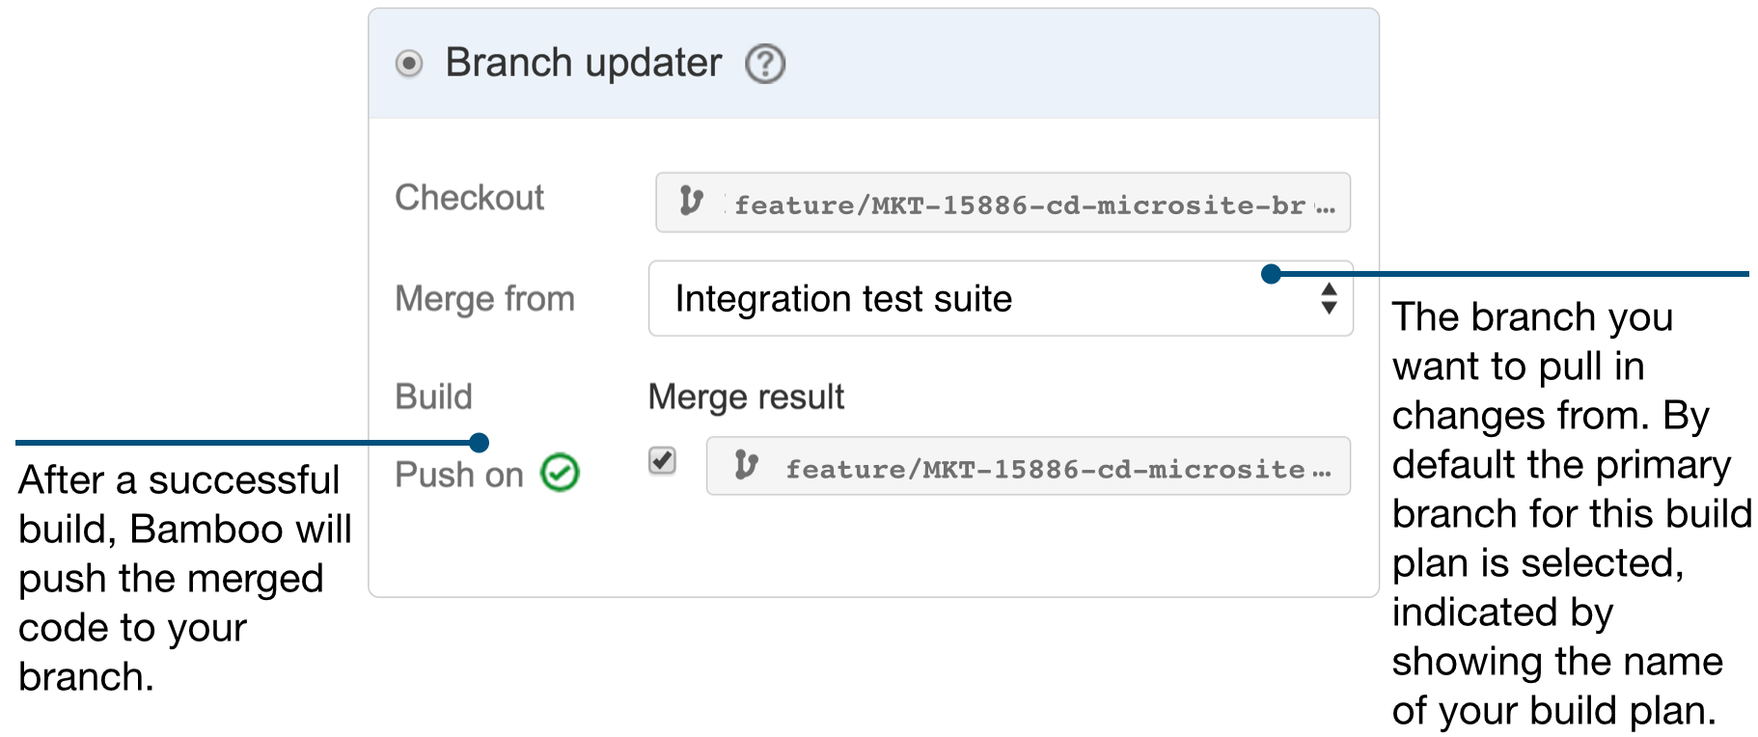Select the Branch updater radio button

click(x=409, y=63)
